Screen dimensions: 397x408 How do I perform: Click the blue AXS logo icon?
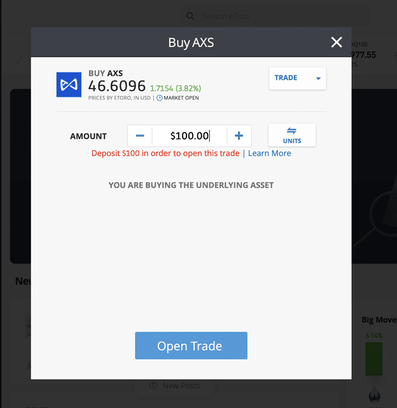pos(69,85)
